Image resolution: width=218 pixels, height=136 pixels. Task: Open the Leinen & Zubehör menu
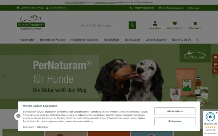point(156,40)
